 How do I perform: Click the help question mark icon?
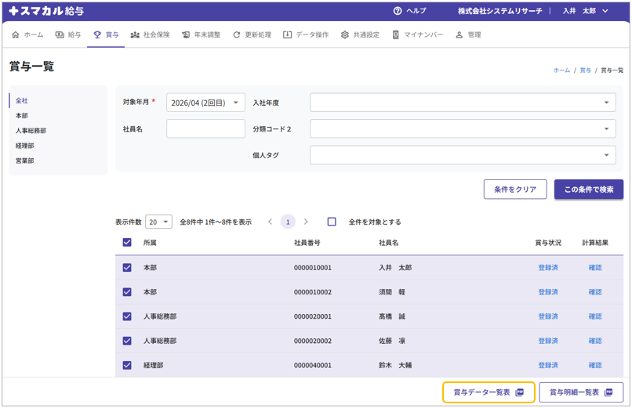398,11
